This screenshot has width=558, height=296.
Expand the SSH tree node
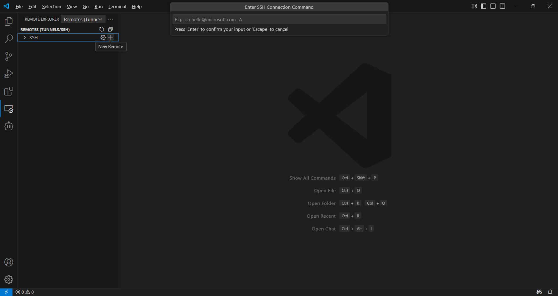(x=25, y=37)
